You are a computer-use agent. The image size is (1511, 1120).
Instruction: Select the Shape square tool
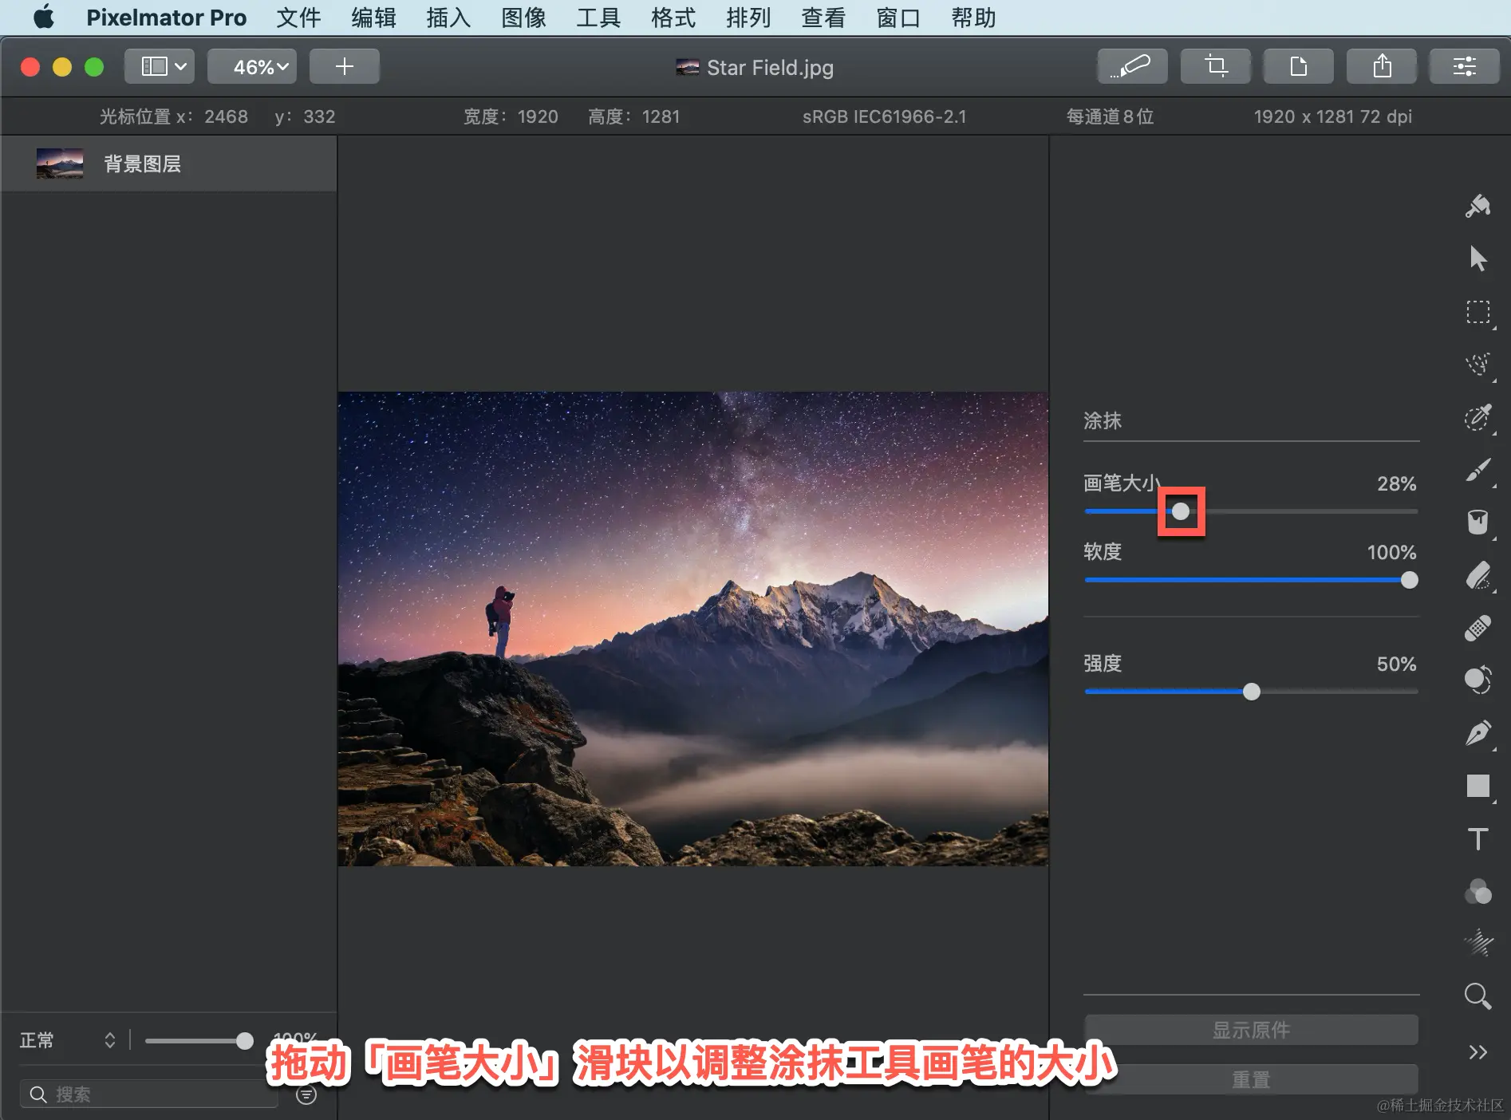(1478, 786)
